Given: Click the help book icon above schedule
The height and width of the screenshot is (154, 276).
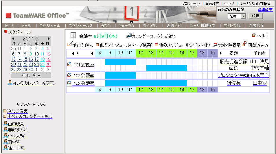Looking at the screenshot, I should coord(254,35).
